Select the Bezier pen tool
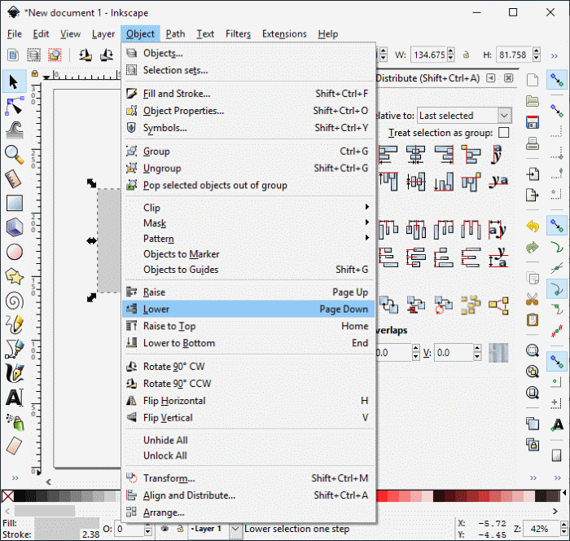 15,349
